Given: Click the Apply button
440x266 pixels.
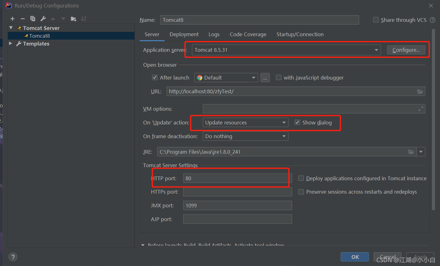Looking at the screenshot, I should [420, 257].
